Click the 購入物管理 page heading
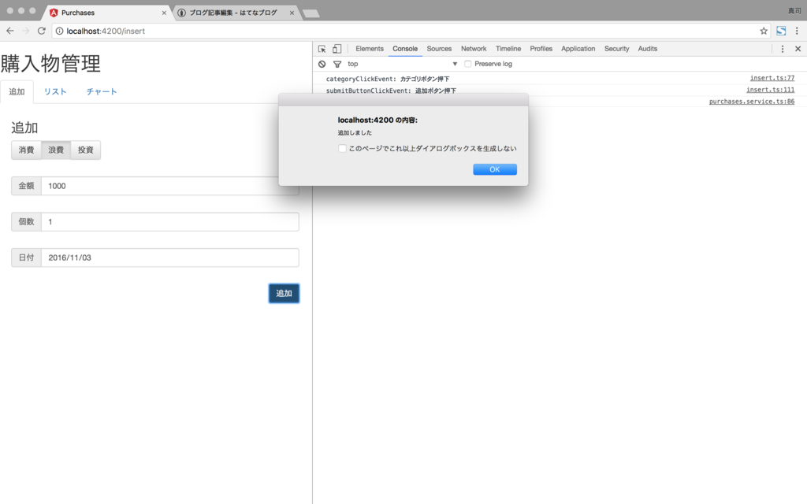 pyautogui.click(x=50, y=64)
